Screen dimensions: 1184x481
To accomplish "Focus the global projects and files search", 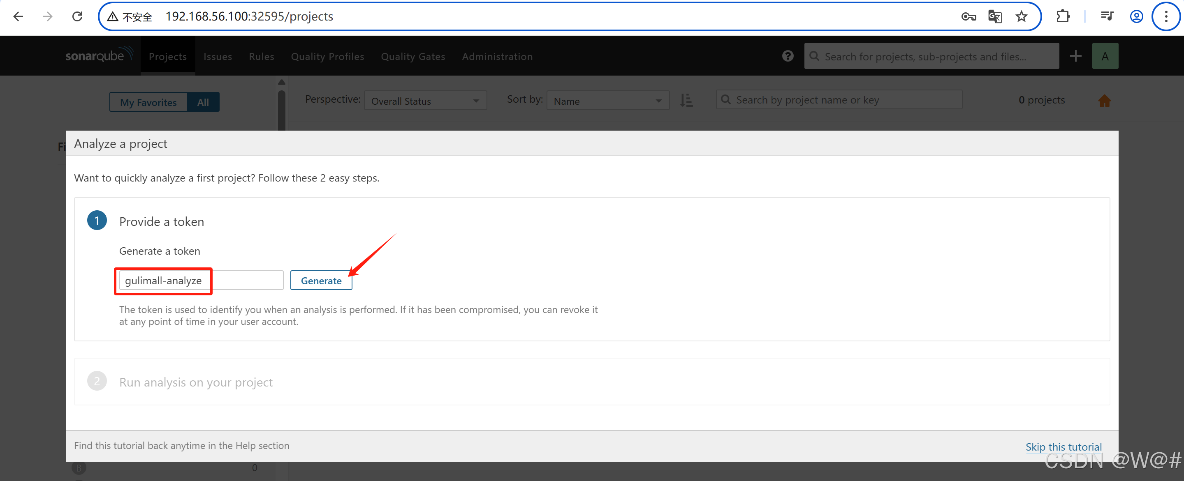I will click(x=931, y=56).
